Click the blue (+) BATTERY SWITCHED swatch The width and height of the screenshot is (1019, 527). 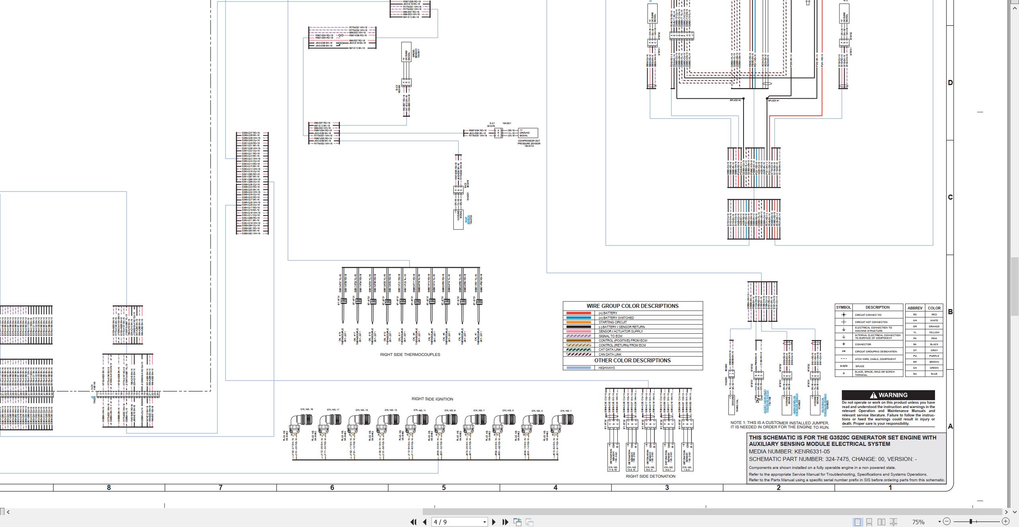coord(578,318)
